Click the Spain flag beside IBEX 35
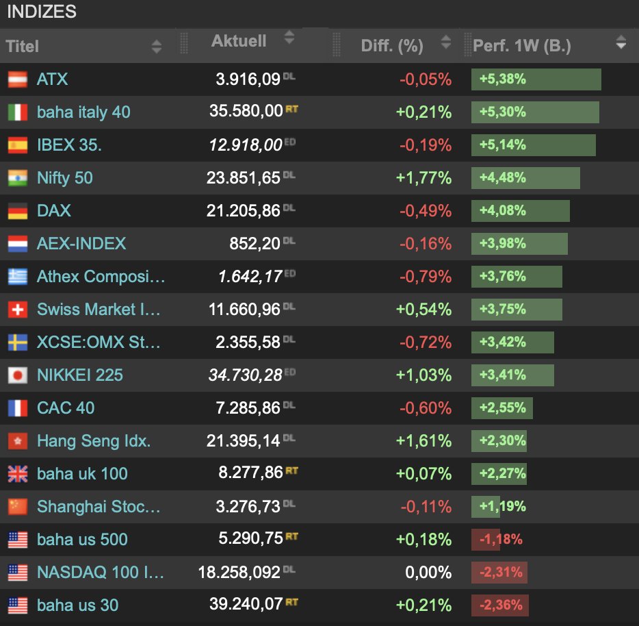Viewport: 639px width, 626px height. [18, 145]
